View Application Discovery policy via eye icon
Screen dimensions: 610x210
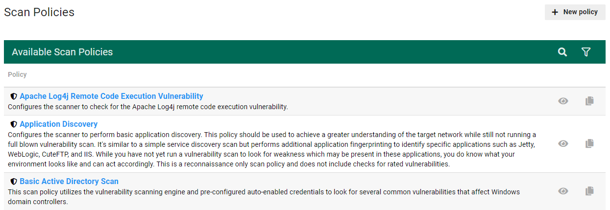click(563, 144)
